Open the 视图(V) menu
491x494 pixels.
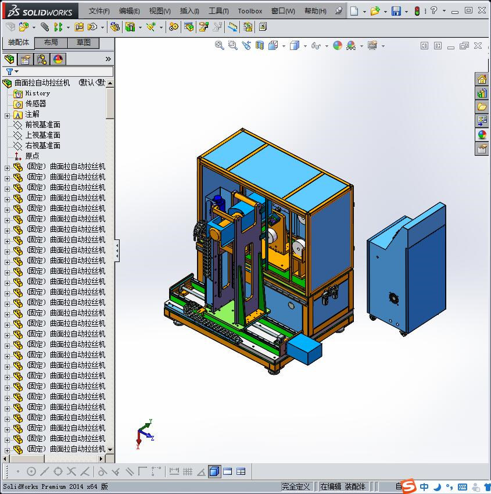160,11
